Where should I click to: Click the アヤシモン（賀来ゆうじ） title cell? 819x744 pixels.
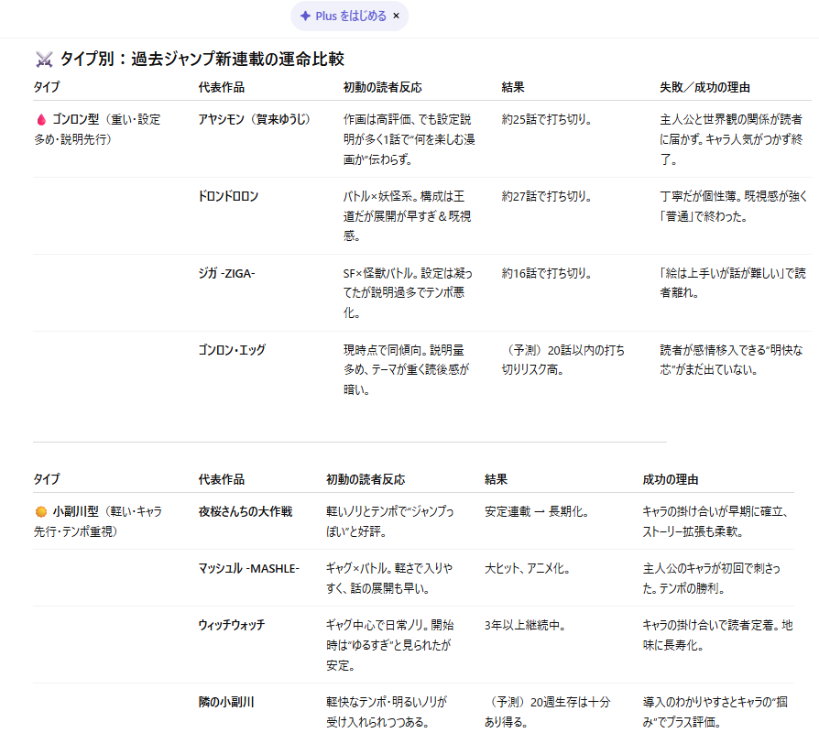point(254,119)
